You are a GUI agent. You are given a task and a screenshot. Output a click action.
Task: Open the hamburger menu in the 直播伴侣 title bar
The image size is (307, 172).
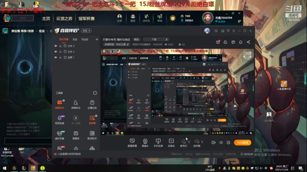(234, 31)
